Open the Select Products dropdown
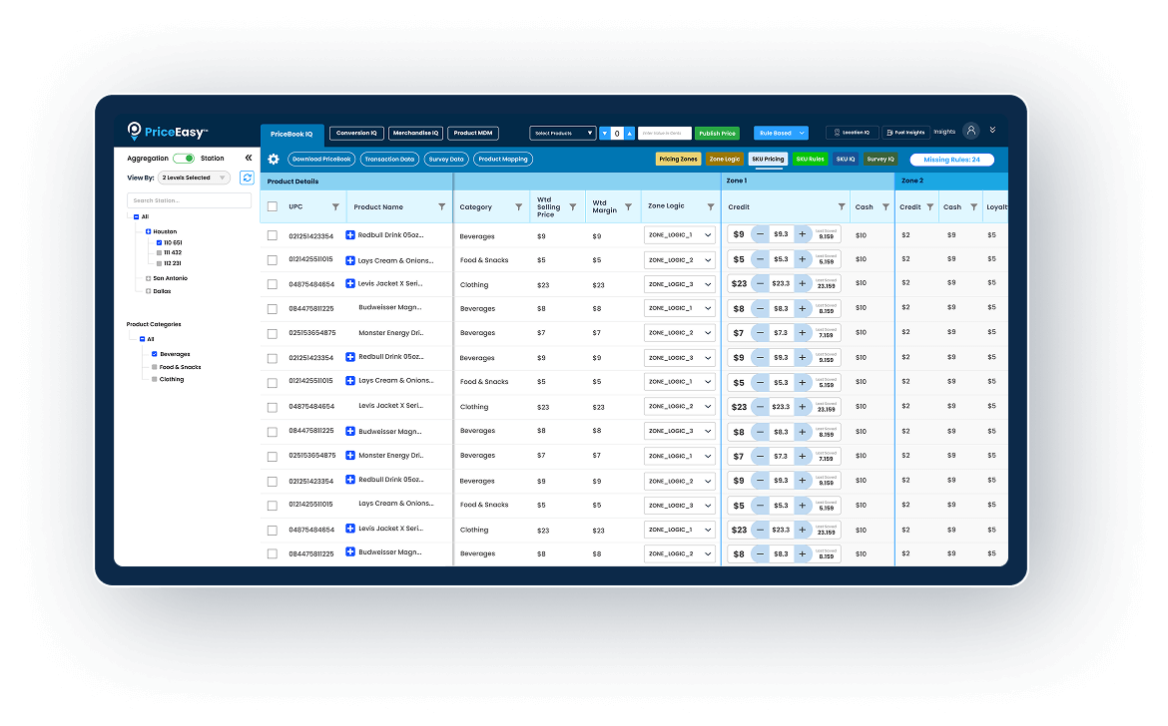 [563, 133]
